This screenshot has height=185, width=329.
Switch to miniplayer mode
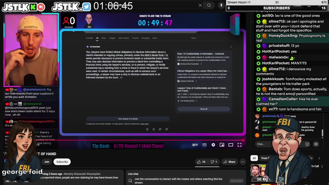(x=222, y=145)
